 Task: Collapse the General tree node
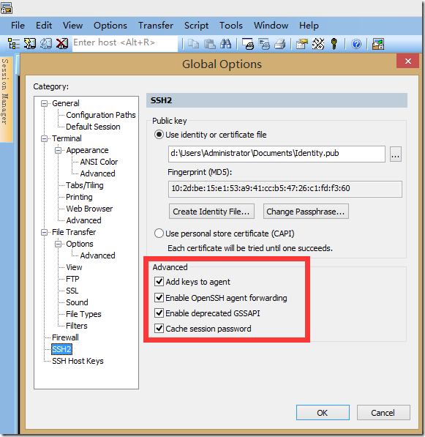coord(44,103)
